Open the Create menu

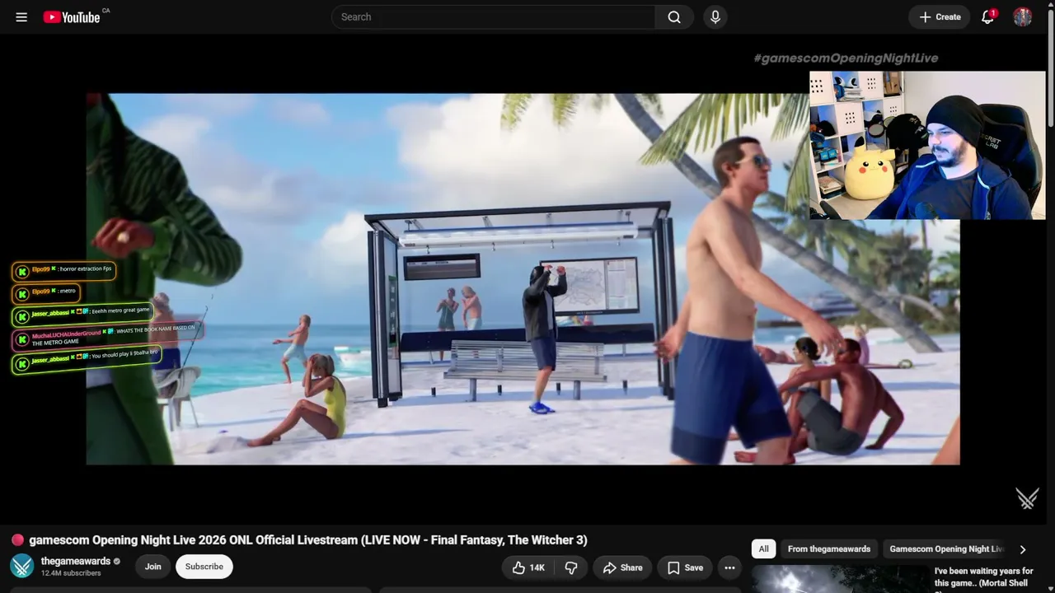940,16
